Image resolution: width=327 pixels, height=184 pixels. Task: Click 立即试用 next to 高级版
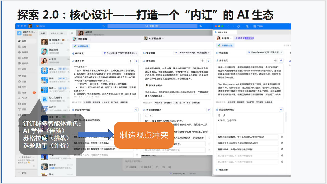pyautogui.click(x=250, y=38)
